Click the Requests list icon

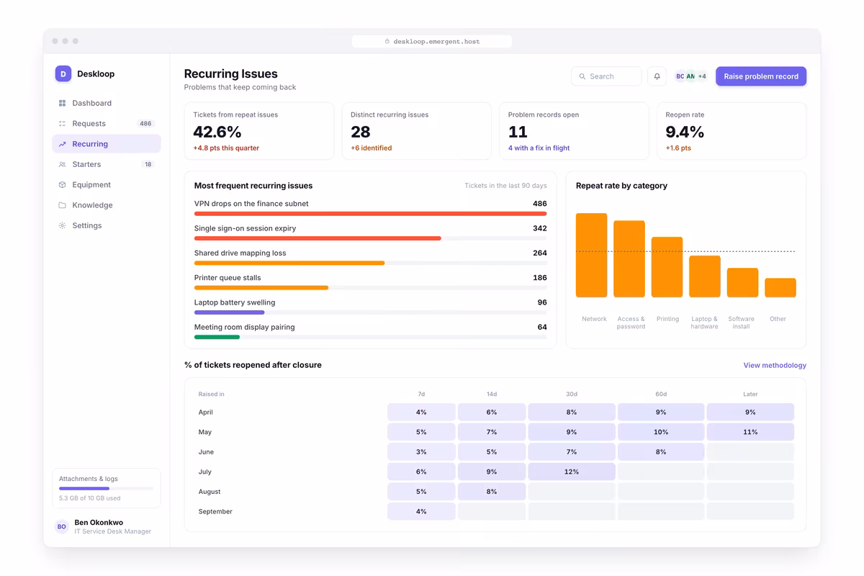62,124
